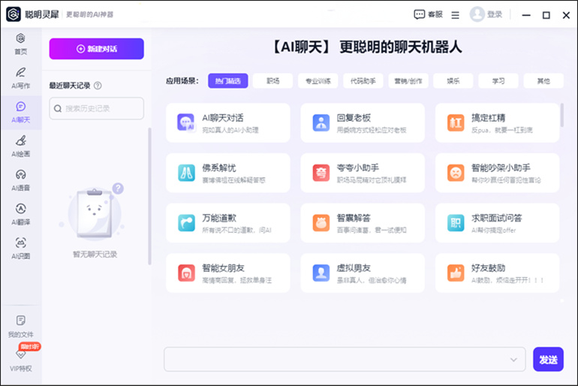The image size is (578, 386).
Task: Click the card list vertical scrollbar
Action: (x=561, y=115)
